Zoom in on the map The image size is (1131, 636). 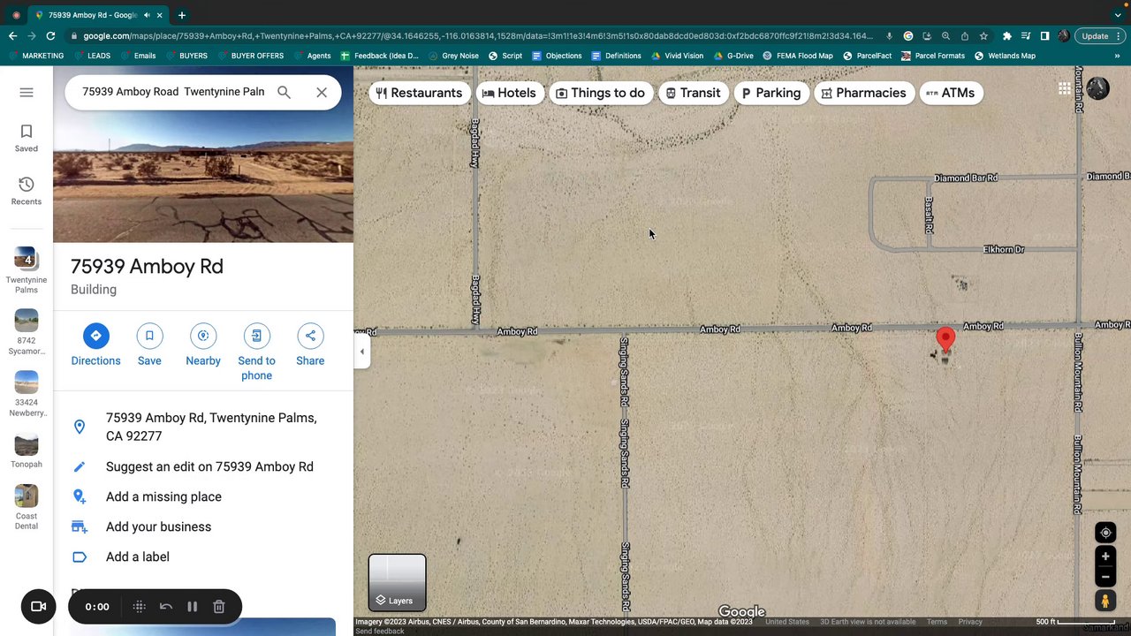(1105, 556)
